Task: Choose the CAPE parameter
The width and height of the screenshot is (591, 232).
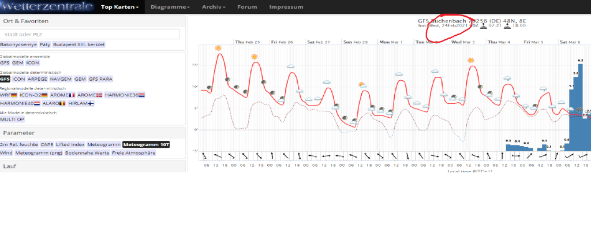Action: click(46, 144)
